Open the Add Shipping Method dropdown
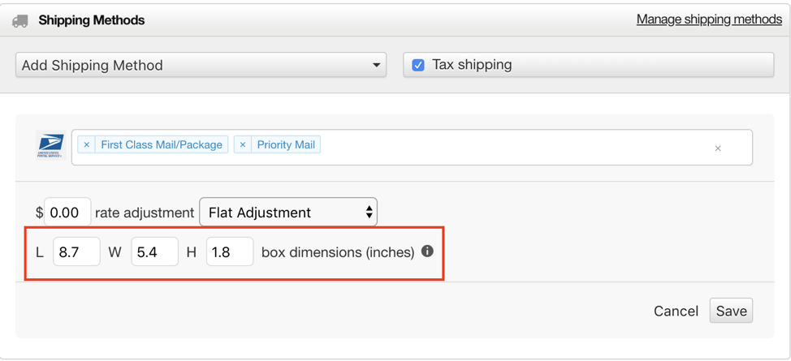Image resolution: width=791 pixels, height=361 pixels. pyautogui.click(x=201, y=65)
